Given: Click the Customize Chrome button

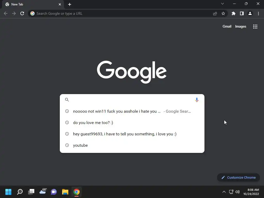Looking at the screenshot, I should (238, 177).
